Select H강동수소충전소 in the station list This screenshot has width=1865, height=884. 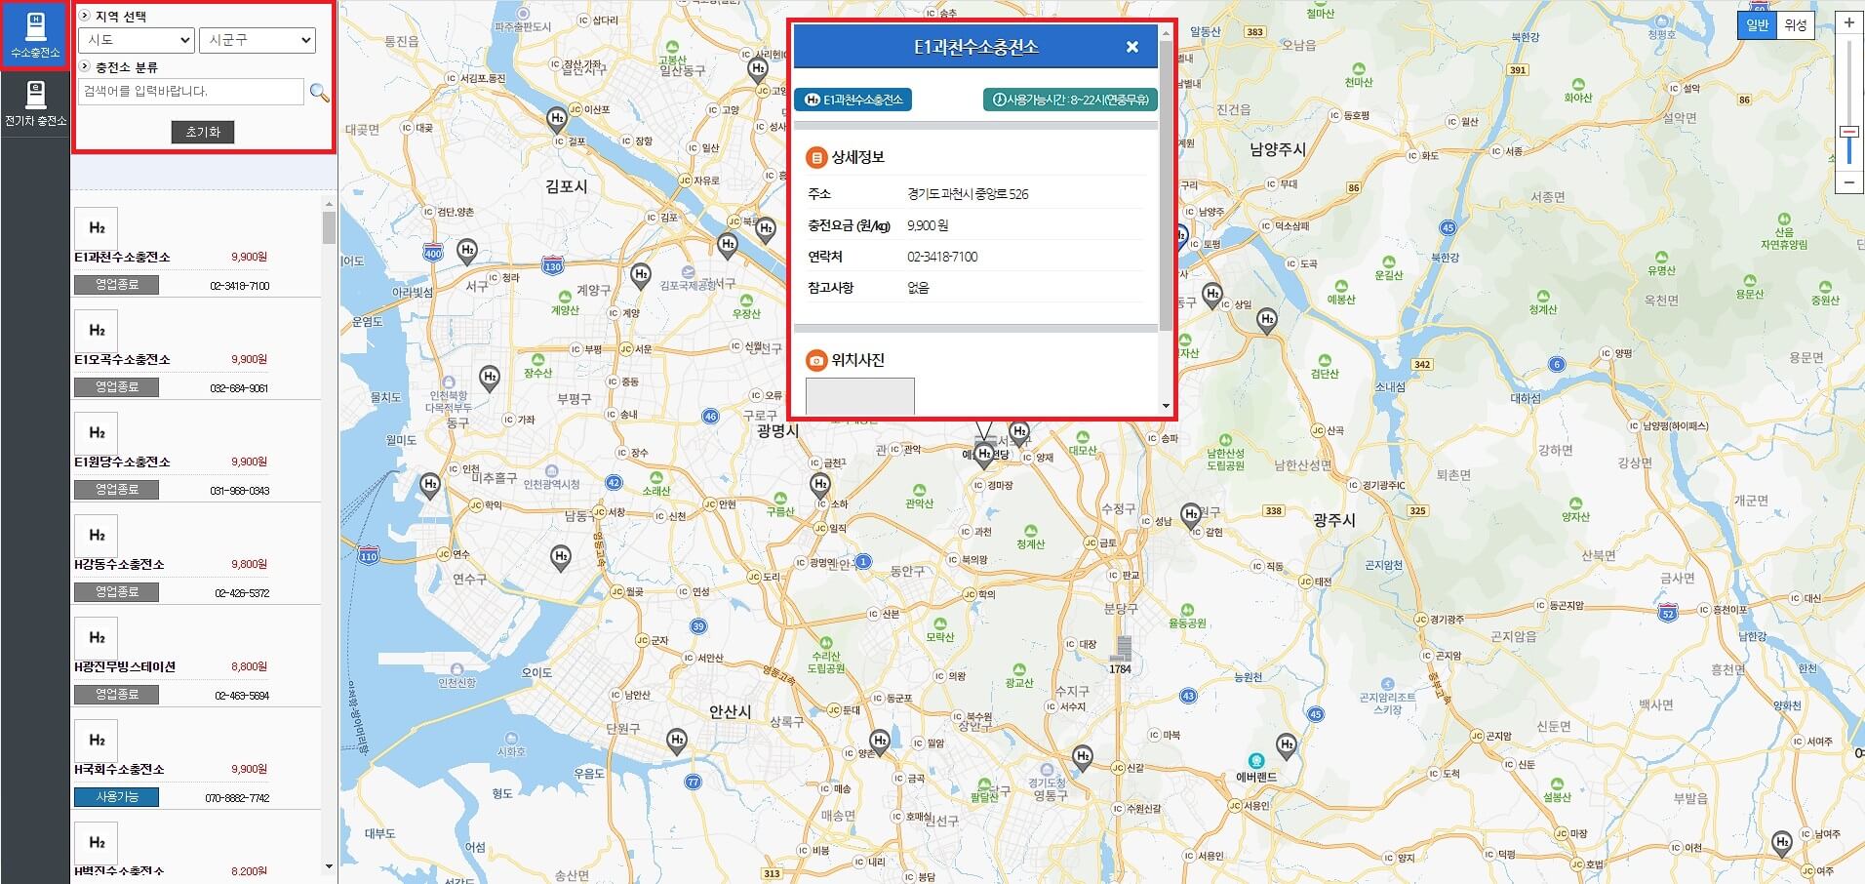pos(119,564)
